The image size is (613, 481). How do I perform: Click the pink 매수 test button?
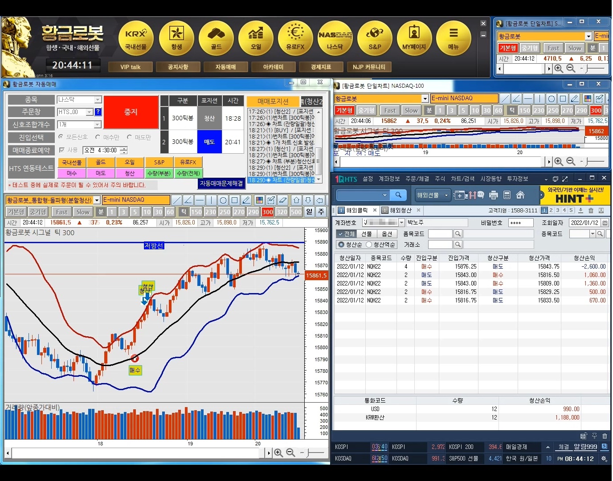[72, 173]
